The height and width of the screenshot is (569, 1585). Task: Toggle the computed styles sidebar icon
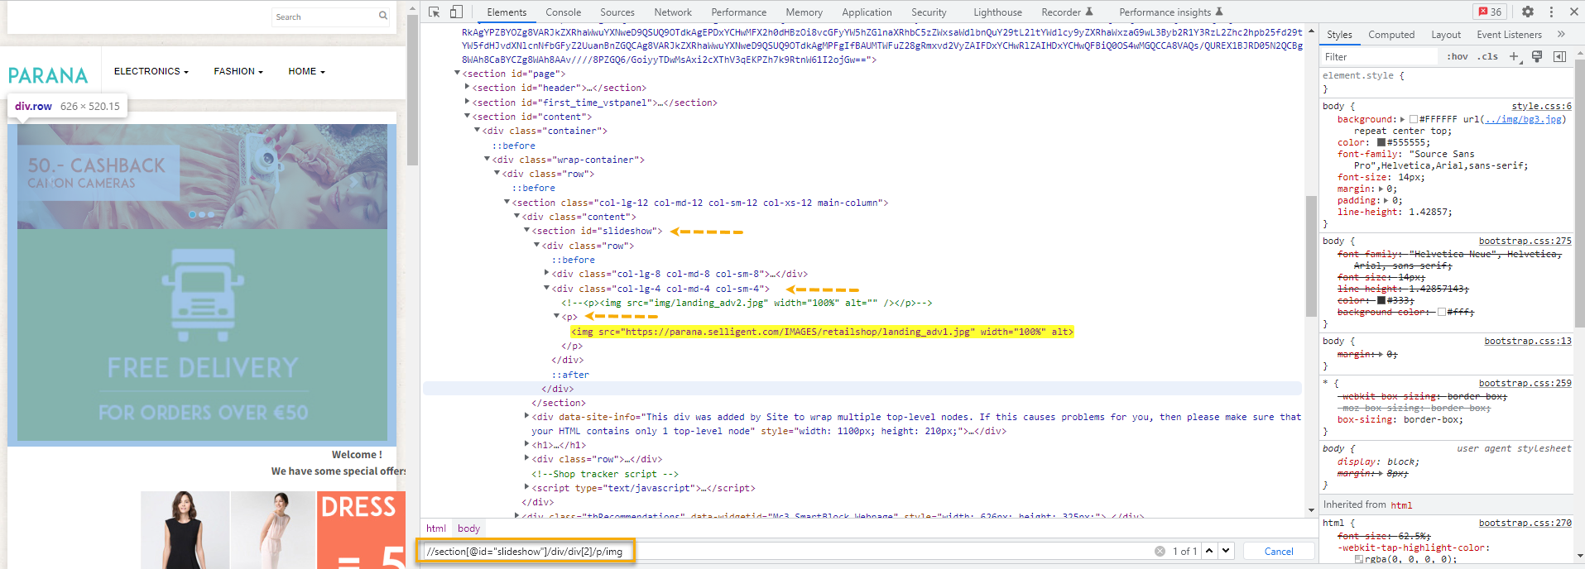[x=1559, y=56]
